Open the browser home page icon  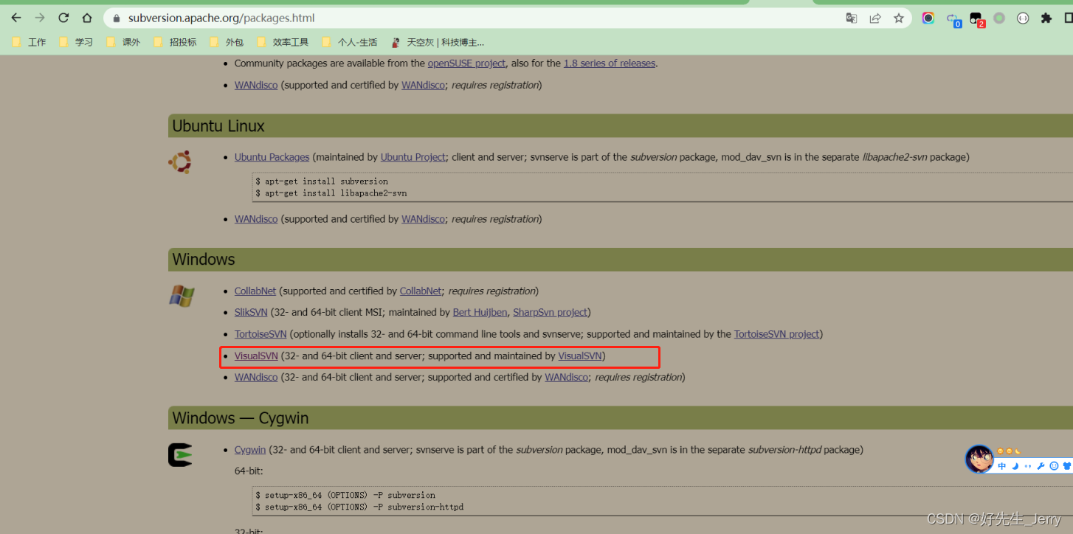coord(87,18)
